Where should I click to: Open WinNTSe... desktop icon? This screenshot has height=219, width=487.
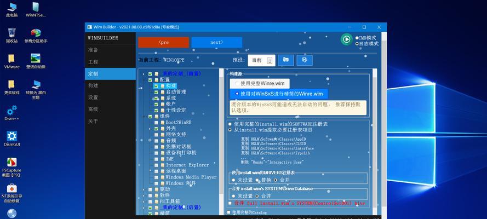point(36,9)
